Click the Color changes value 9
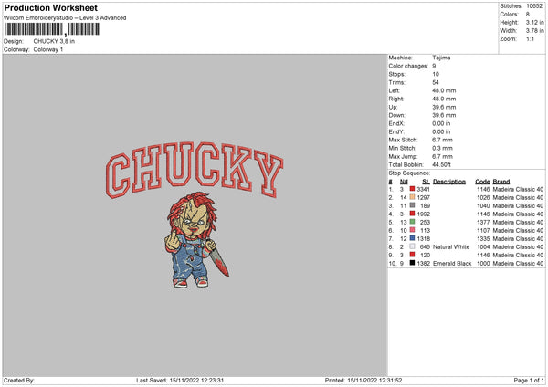Viewport: 548px width, 387px height. coord(434,66)
